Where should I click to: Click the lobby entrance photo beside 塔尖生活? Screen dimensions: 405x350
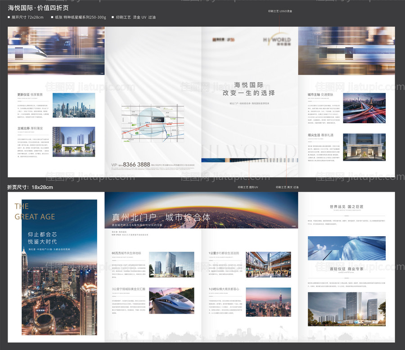(x=364, y=147)
